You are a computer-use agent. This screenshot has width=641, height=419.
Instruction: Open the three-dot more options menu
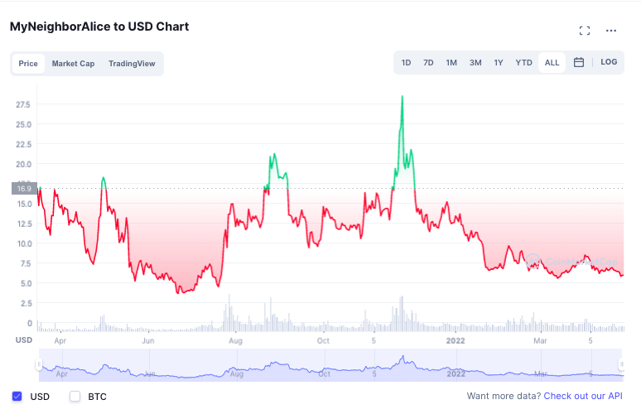(611, 31)
